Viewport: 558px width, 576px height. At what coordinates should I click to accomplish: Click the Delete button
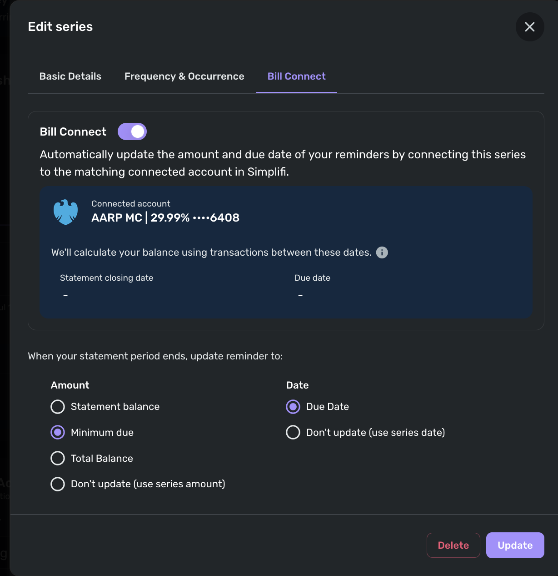453,545
